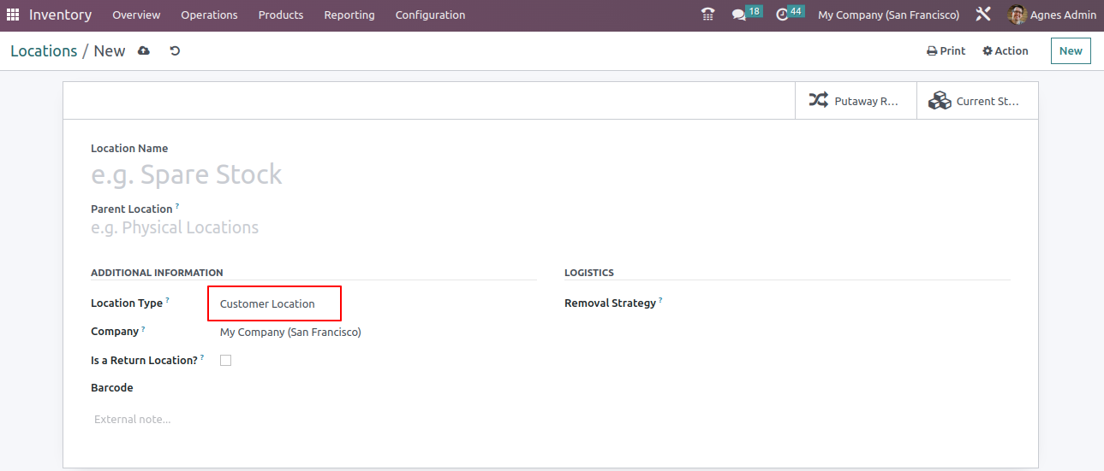
Task: Open the clock activities icon
Action: tap(782, 15)
